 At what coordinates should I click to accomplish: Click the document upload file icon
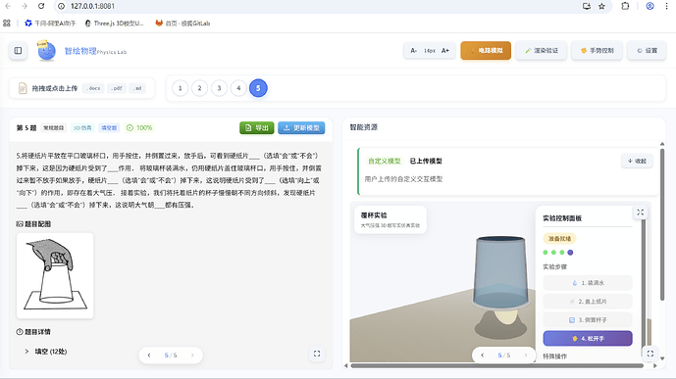(23, 88)
